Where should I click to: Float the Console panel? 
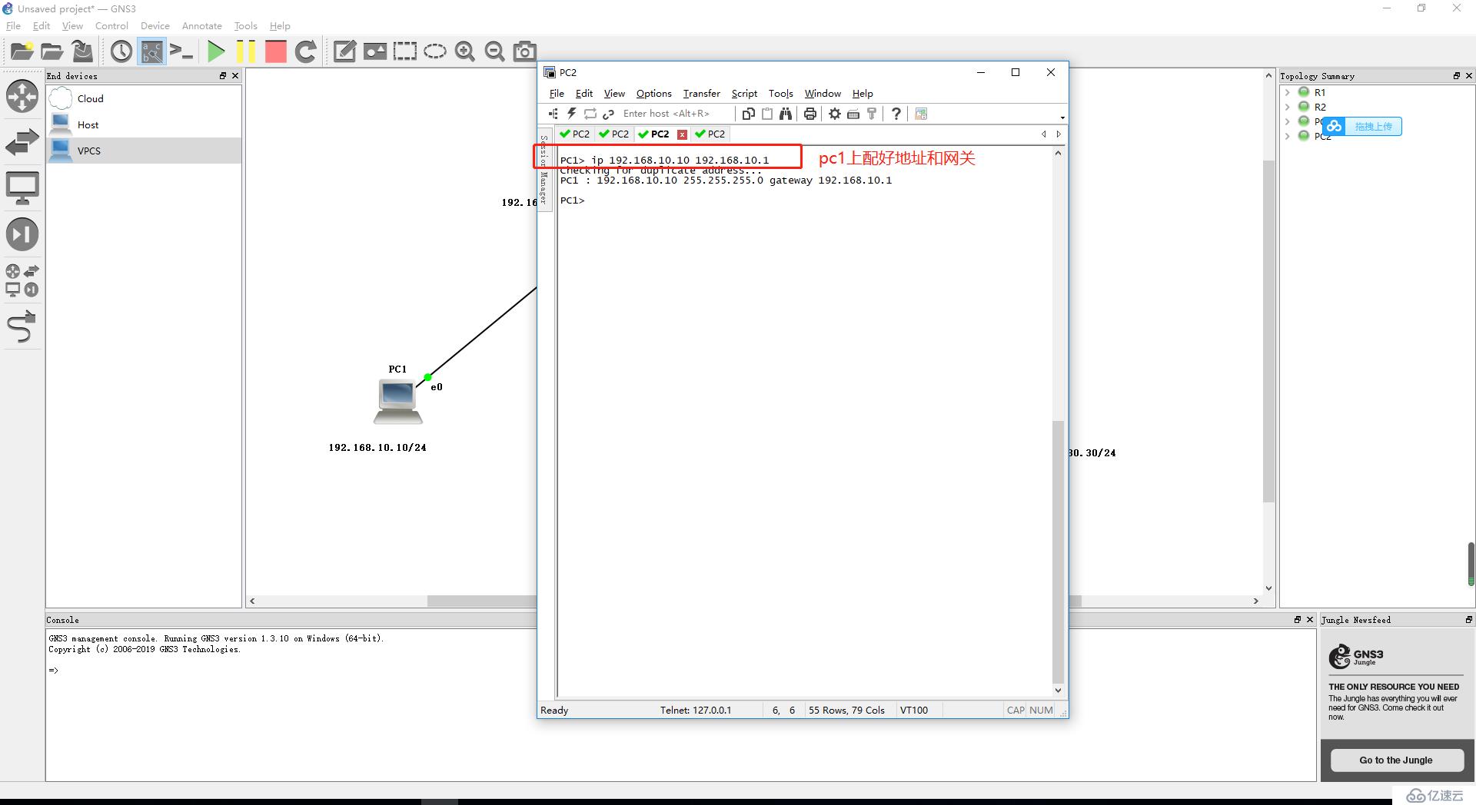click(x=1298, y=620)
